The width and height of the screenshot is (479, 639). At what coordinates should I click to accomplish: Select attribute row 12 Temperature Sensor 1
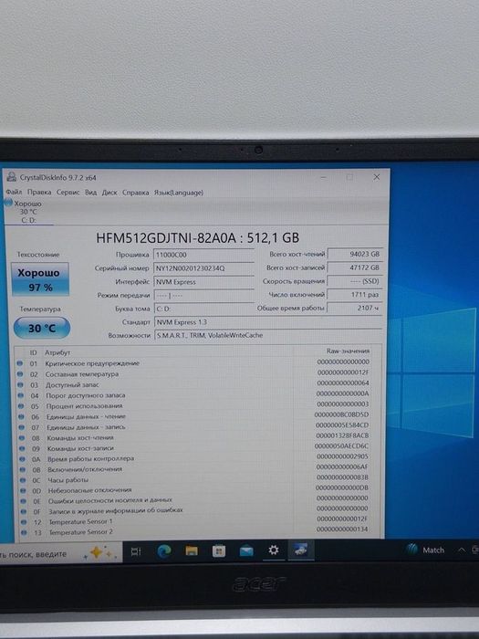pos(199,521)
